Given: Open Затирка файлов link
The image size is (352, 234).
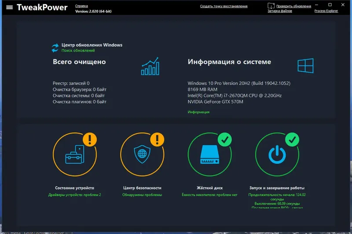Looking at the screenshot, I should [x=280, y=11].
